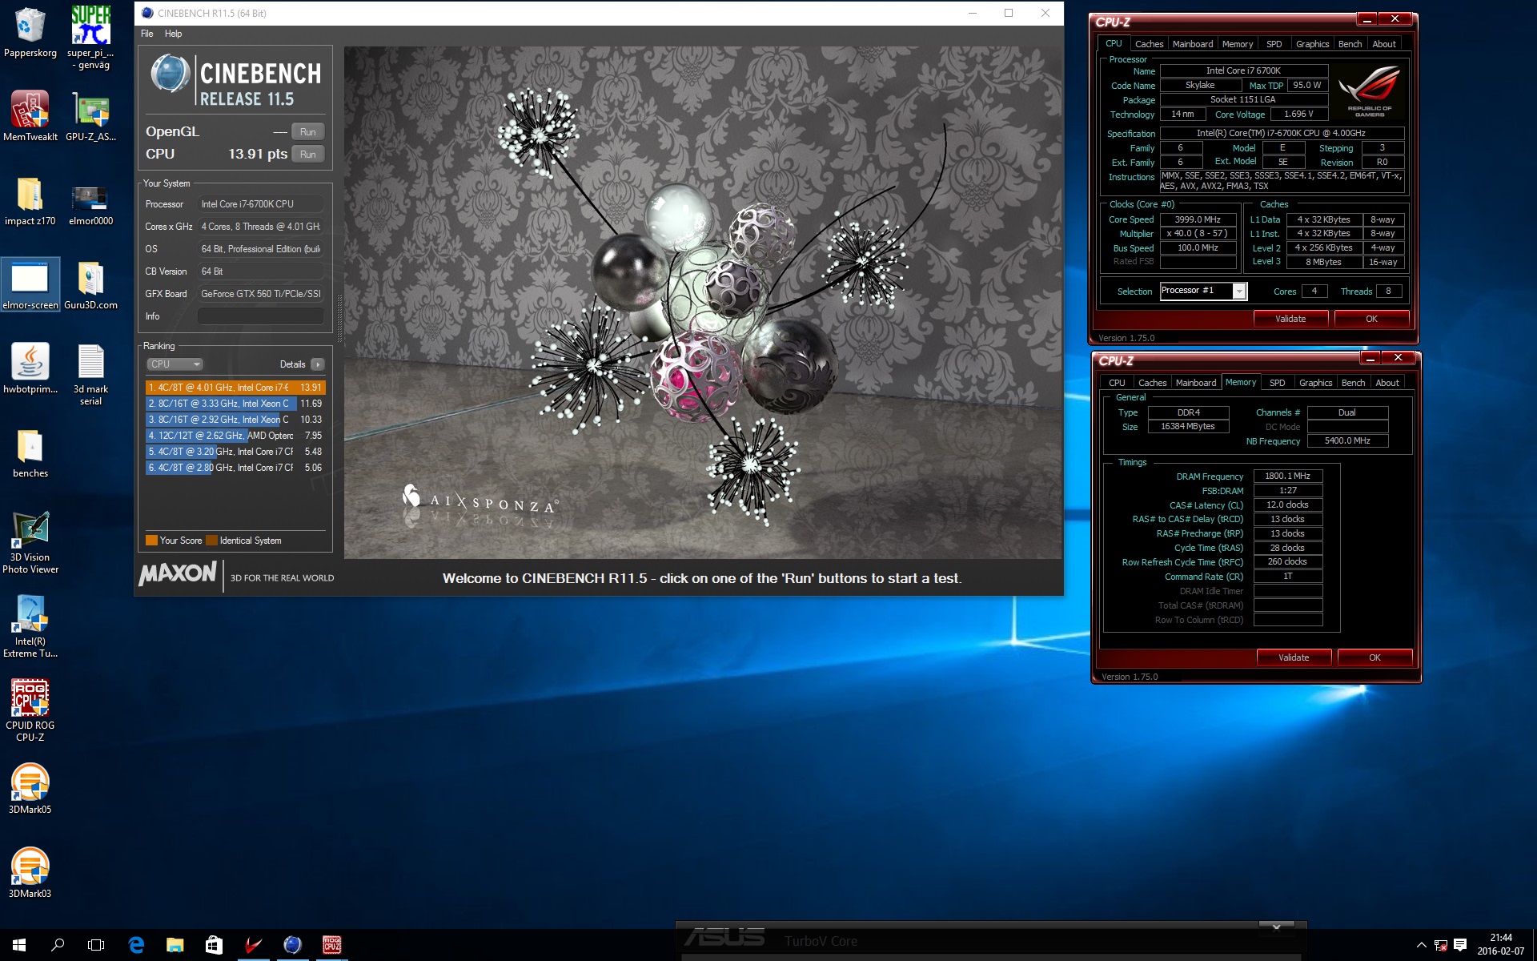Open the Windows Store taskbar icon
This screenshot has height=961, width=1537.
pyautogui.click(x=214, y=945)
